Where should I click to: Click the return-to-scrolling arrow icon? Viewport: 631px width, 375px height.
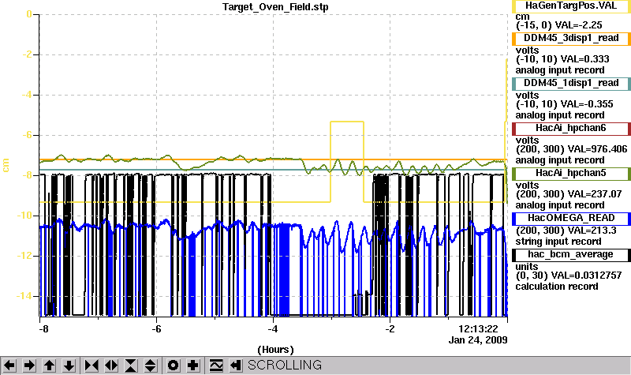pos(236,366)
